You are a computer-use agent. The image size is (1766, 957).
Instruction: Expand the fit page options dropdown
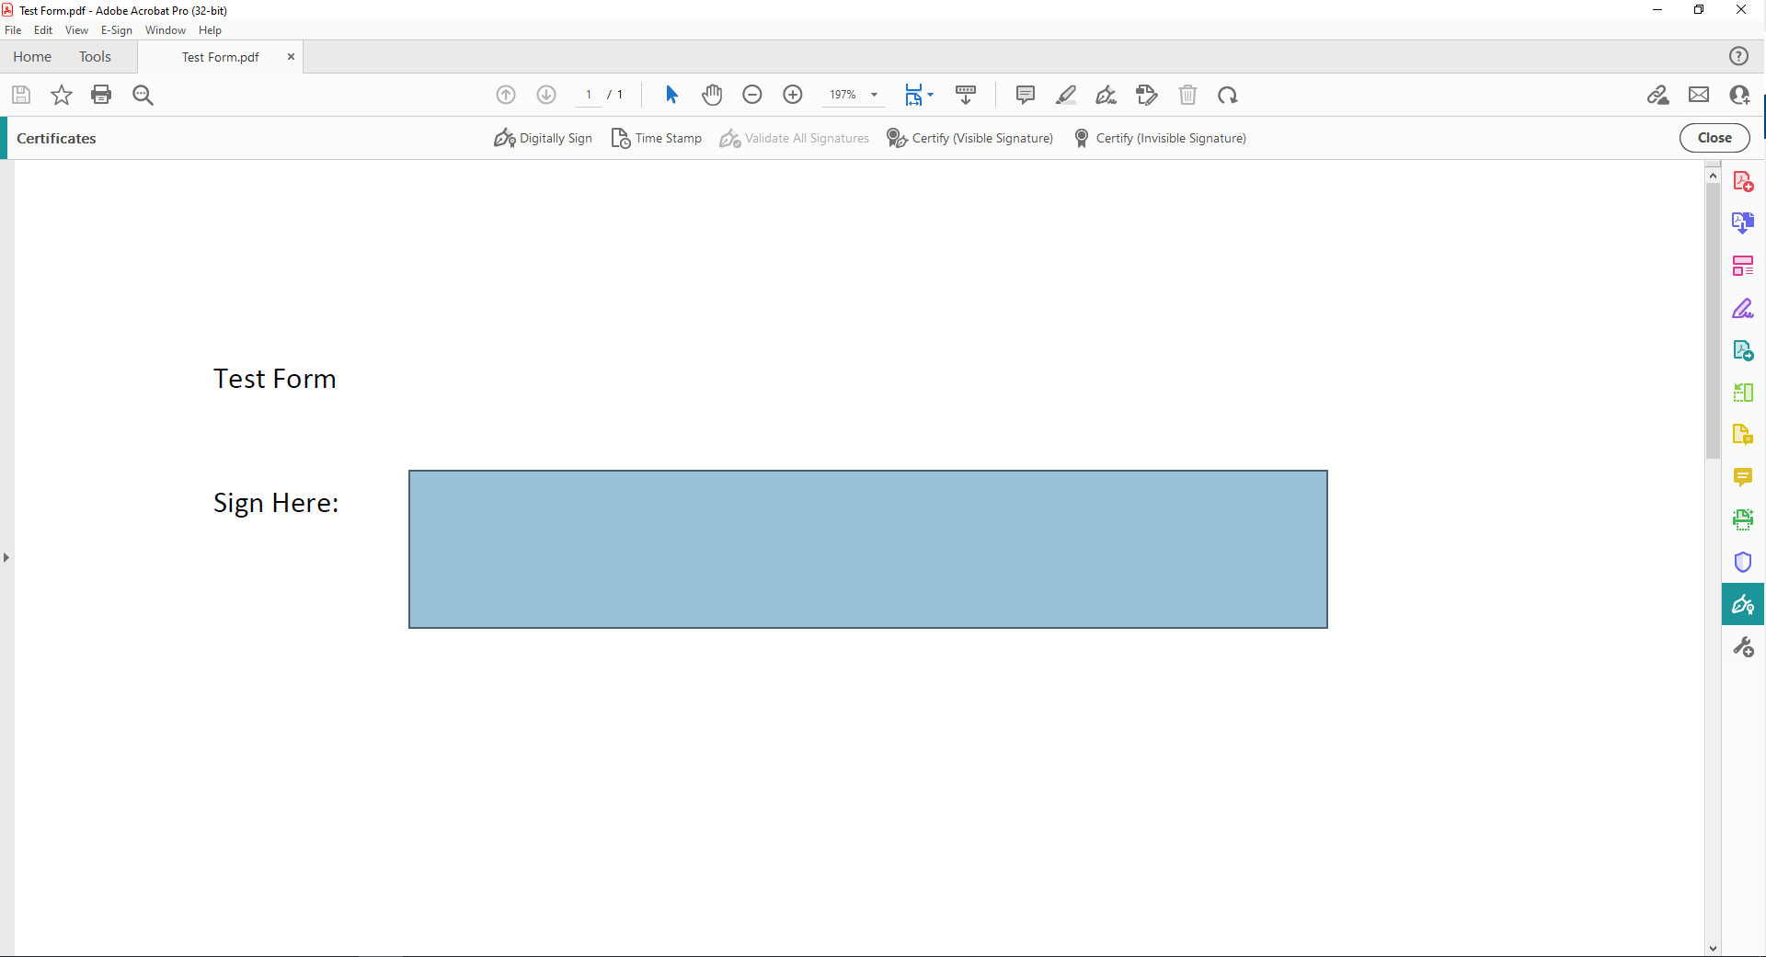point(931,95)
